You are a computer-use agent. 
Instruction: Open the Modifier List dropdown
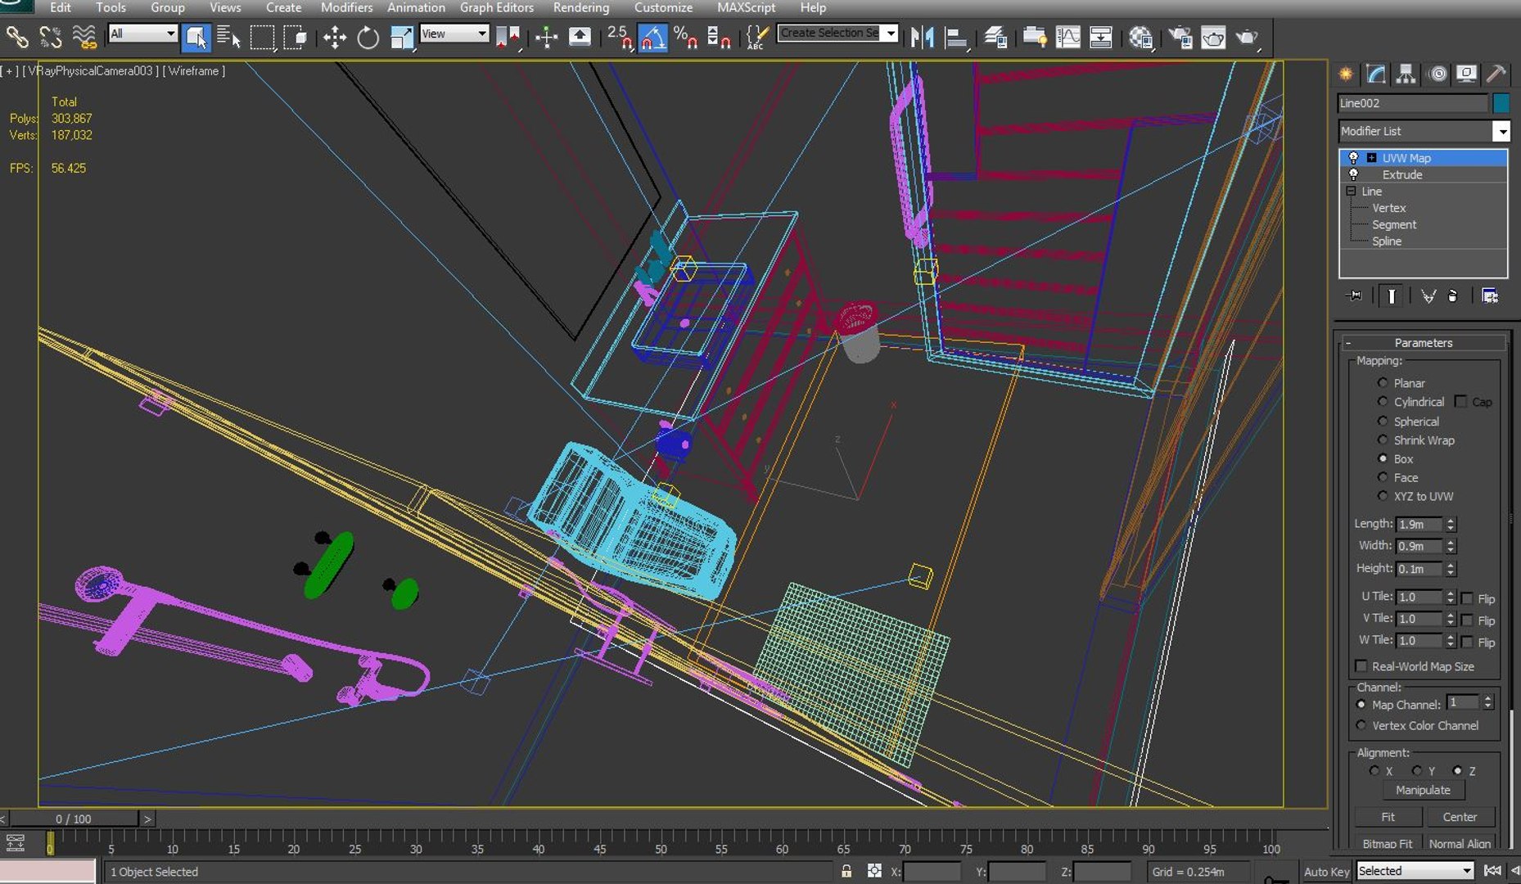click(x=1501, y=131)
